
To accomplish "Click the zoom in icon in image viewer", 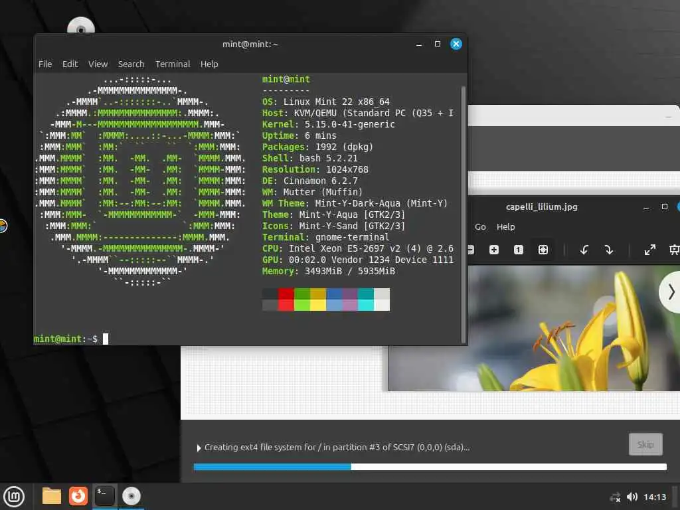I will point(494,250).
